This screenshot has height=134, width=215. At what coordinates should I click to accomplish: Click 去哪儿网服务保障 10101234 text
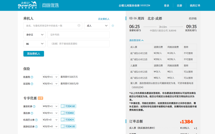134,6
